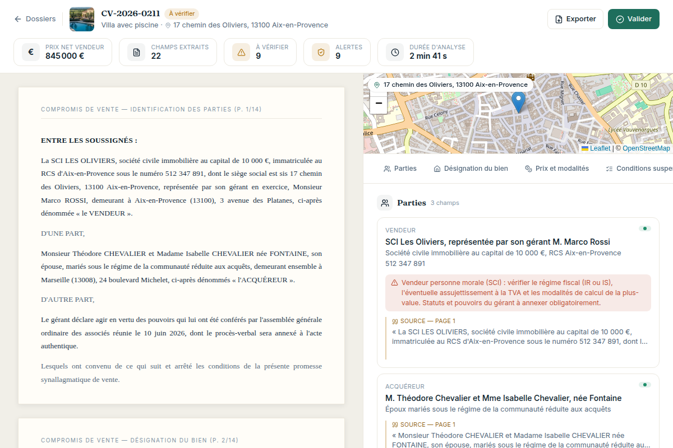Click the alert triangle in the Vendeur warning box
673x448 pixels.
click(395, 283)
